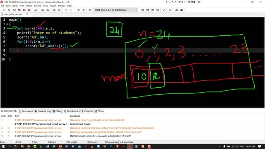Screen dimensions: 265x149
Task: Open the Execute menu
Action: (38, 6)
